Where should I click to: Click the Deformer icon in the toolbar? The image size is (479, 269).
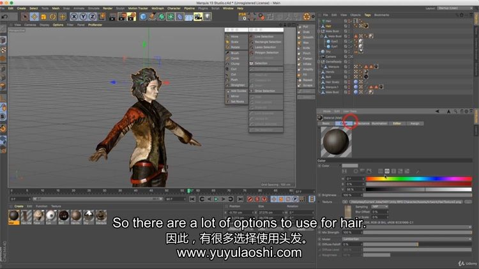(180, 17)
